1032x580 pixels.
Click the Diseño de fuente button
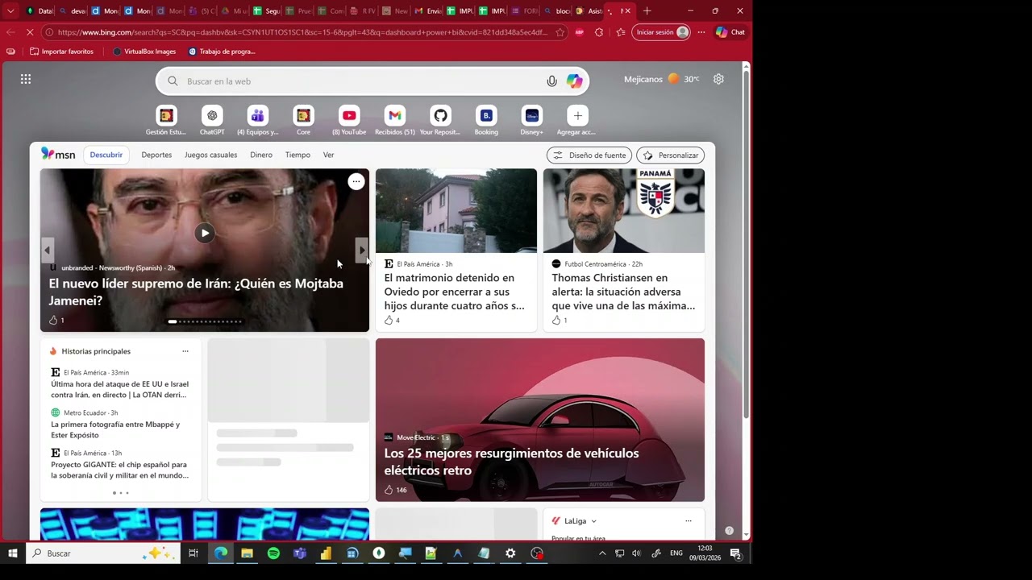point(589,155)
